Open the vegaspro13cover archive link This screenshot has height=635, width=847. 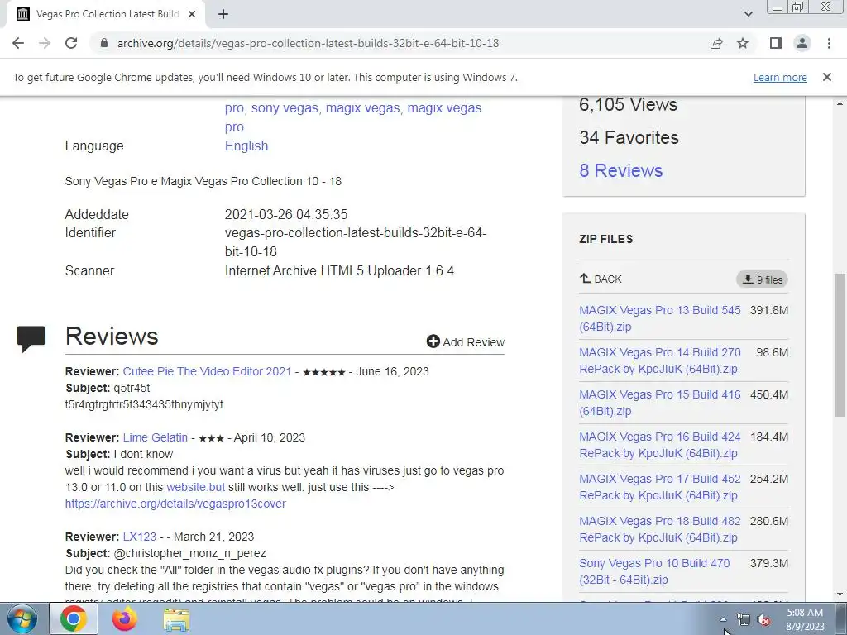(175, 504)
